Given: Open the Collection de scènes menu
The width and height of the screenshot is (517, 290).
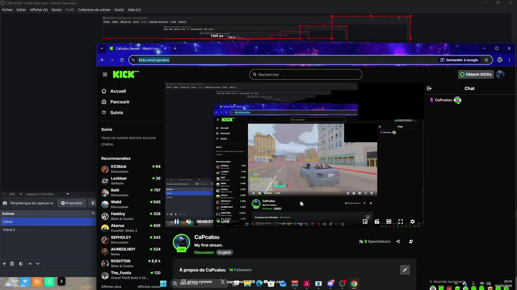Looking at the screenshot, I should 94,10.
